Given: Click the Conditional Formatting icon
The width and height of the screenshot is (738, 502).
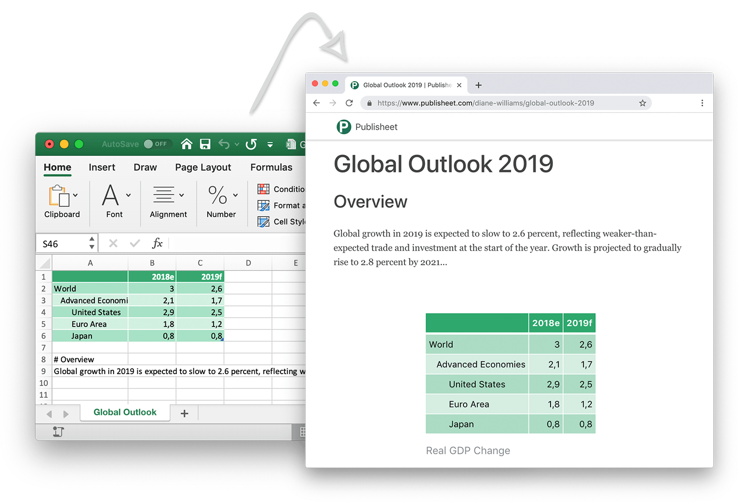Looking at the screenshot, I should [264, 189].
